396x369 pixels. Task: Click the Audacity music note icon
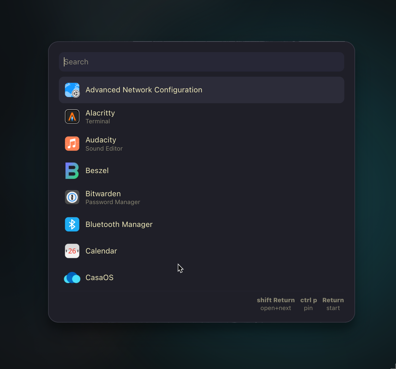[72, 143]
